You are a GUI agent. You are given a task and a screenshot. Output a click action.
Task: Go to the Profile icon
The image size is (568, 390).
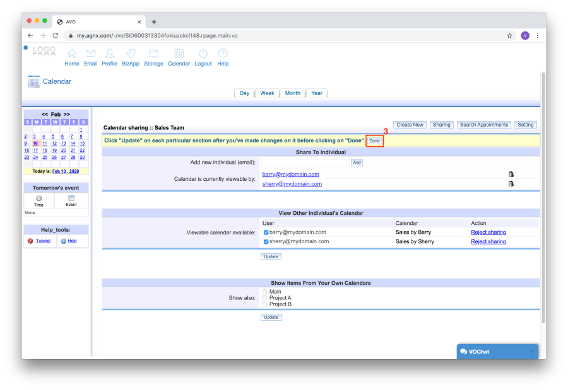pyautogui.click(x=110, y=54)
